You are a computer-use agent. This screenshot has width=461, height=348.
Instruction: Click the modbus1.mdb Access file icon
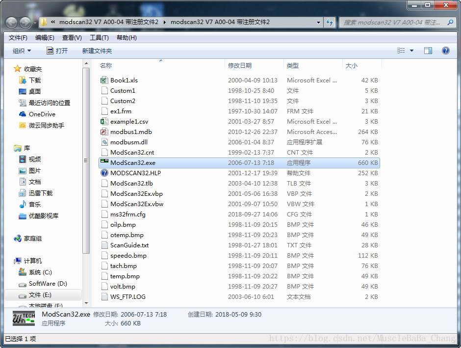coord(104,132)
